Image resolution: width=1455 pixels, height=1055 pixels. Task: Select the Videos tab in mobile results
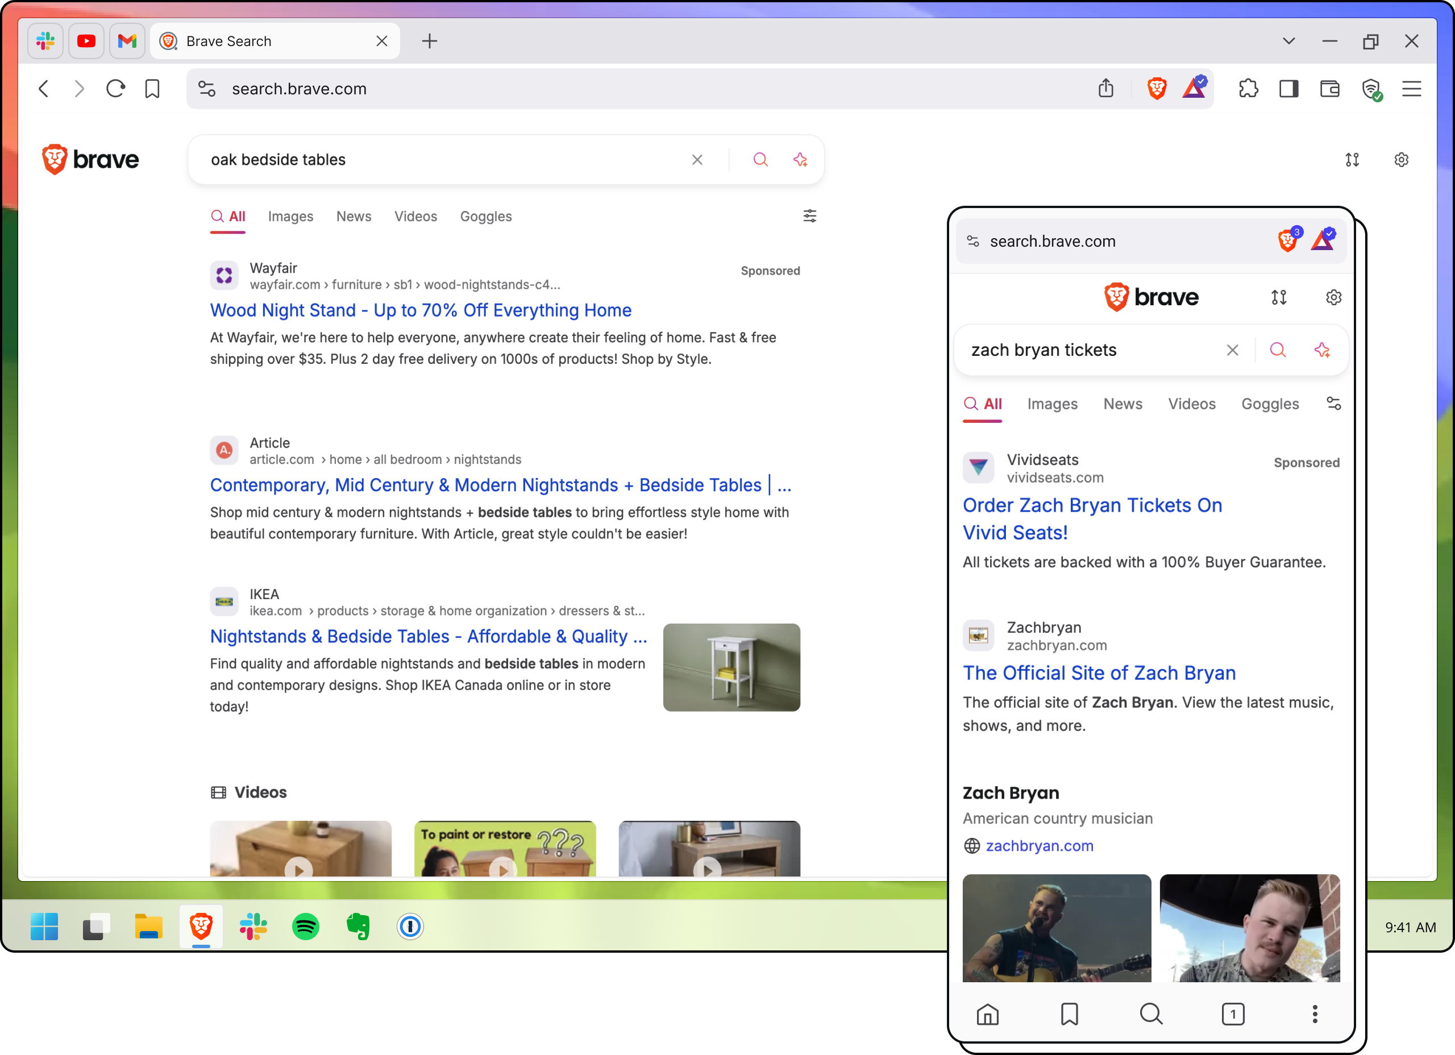[1192, 404]
